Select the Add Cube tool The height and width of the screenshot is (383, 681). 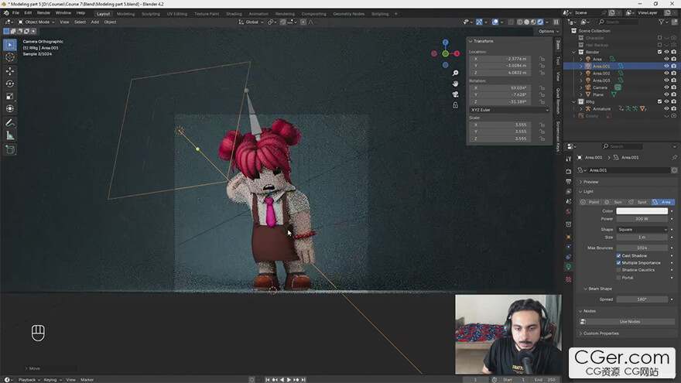tap(10, 150)
